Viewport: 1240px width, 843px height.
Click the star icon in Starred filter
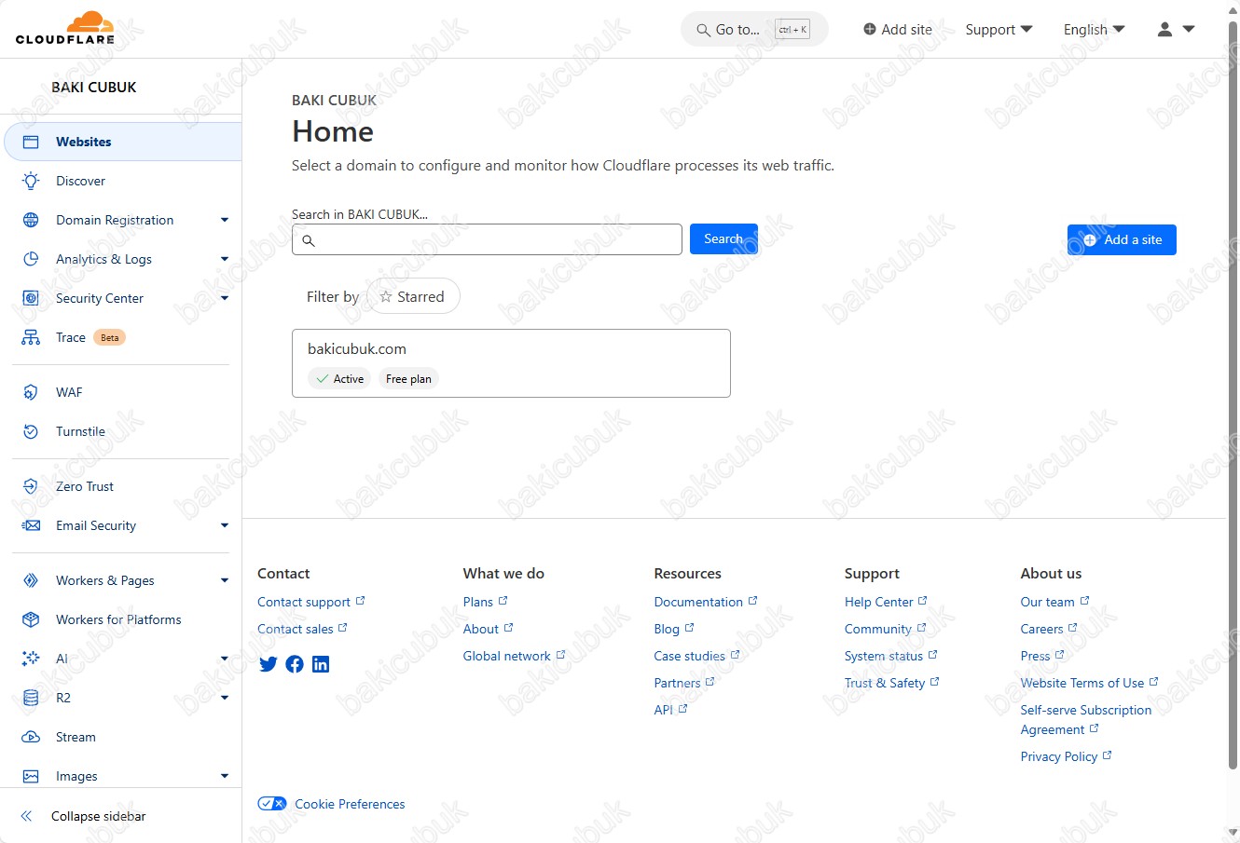tap(386, 296)
